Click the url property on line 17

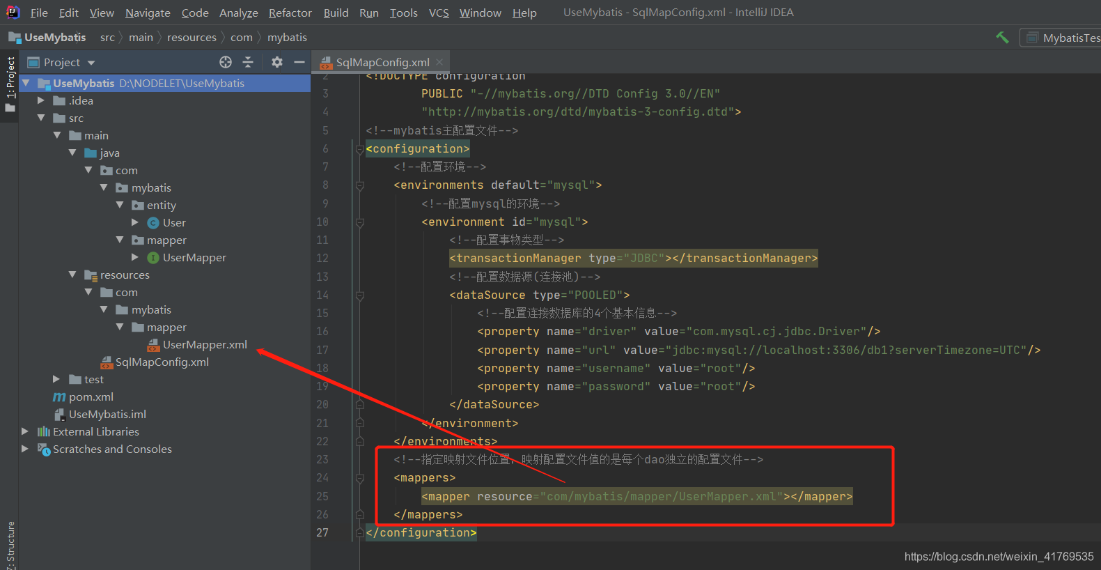(758, 350)
